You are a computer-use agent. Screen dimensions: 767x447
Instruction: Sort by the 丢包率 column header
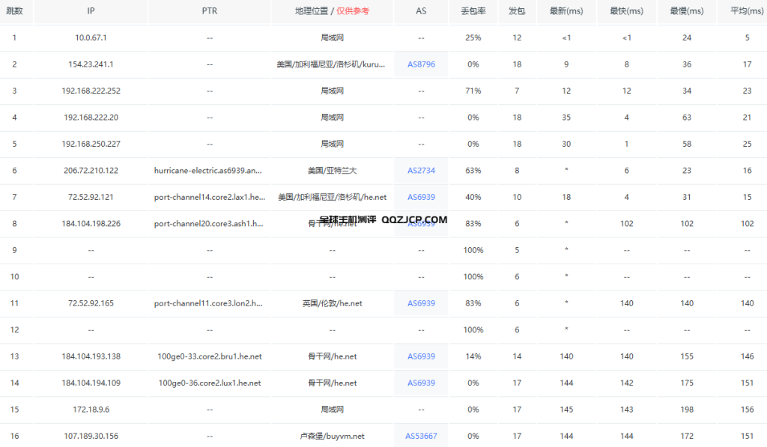(472, 11)
